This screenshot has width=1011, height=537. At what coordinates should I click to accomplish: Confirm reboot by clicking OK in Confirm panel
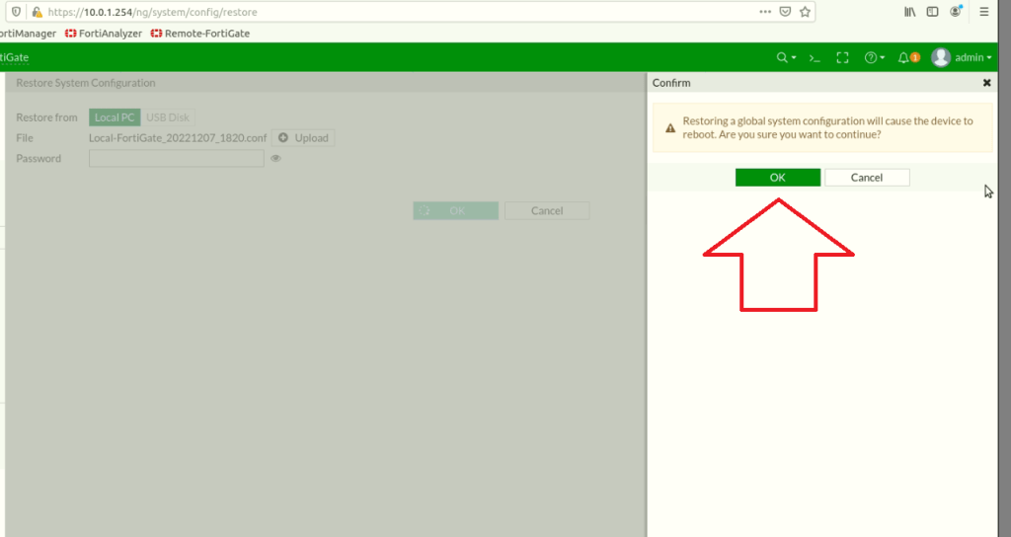point(777,178)
